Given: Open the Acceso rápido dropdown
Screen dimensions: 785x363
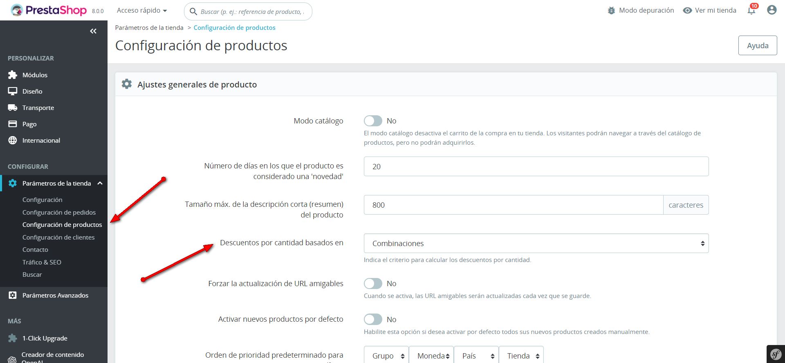Looking at the screenshot, I should click(x=142, y=10).
